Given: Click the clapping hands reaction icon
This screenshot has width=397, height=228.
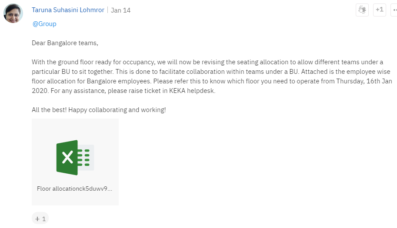Looking at the screenshot, I should tap(362, 10).
